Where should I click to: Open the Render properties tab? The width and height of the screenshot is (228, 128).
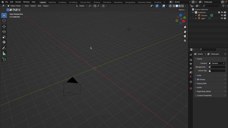click(191, 60)
